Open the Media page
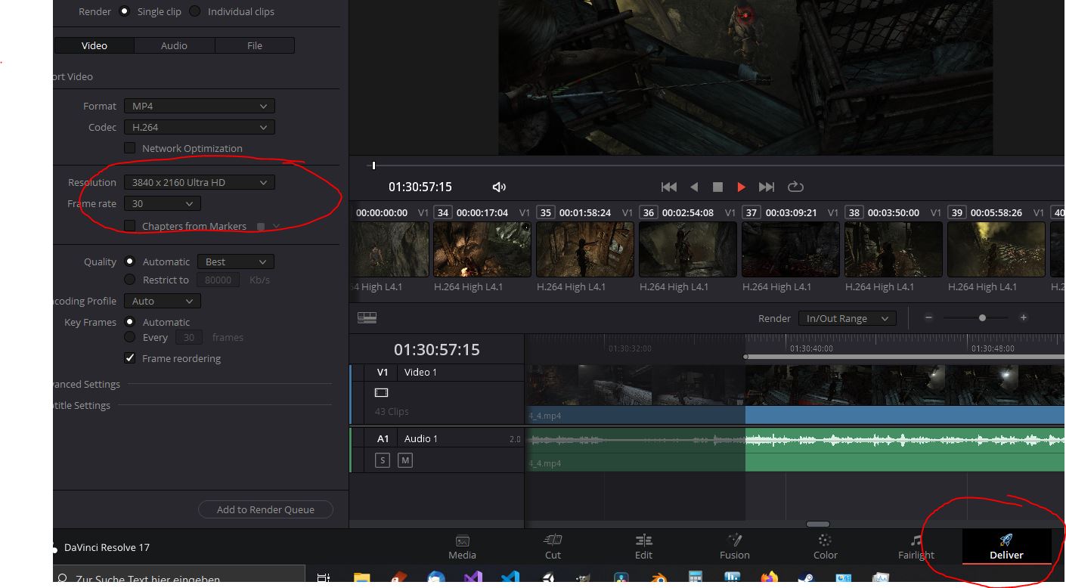Viewport: 1066px width, 588px height. point(462,547)
